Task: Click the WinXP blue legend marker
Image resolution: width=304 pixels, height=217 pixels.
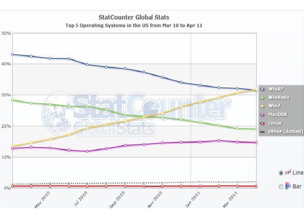Action: pyautogui.click(x=262, y=89)
